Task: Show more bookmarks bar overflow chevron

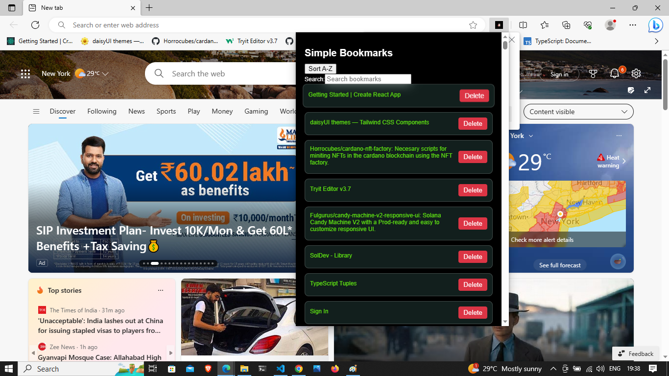Action: [x=657, y=41]
